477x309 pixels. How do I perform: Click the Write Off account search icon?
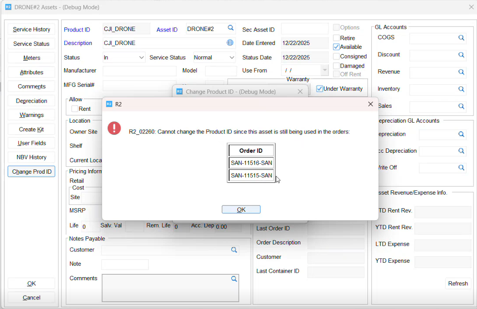click(x=461, y=168)
